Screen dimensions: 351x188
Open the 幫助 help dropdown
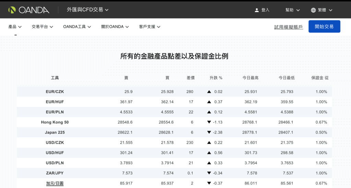[293, 10]
